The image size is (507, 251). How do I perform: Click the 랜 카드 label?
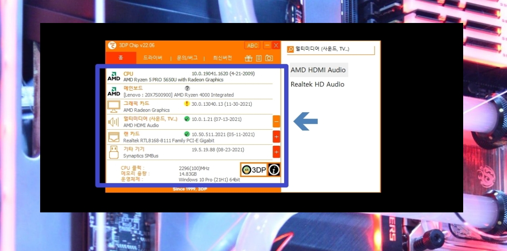pos(131,134)
